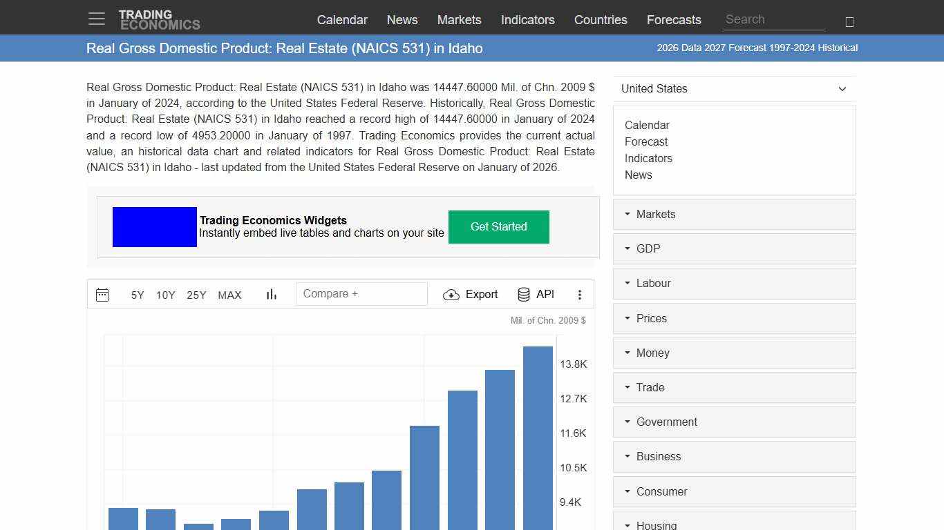Select the 5Y time range
944x530 pixels.
(137, 295)
